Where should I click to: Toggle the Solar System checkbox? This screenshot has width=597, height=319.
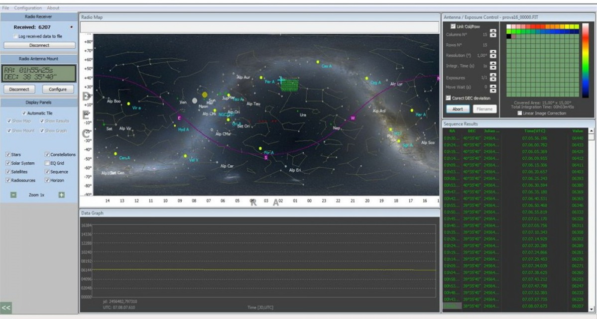click(8, 163)
